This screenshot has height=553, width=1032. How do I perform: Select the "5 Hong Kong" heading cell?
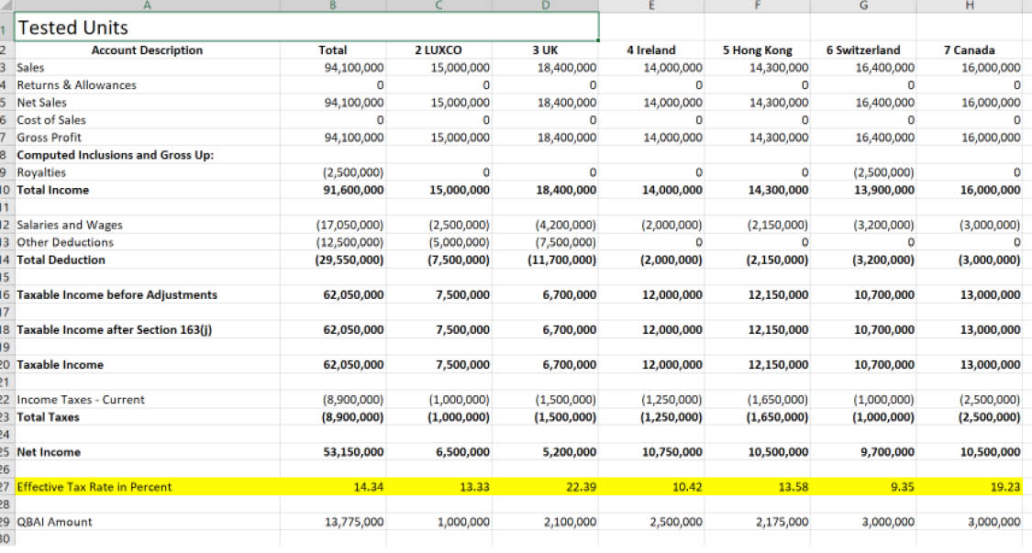[758, 50]
